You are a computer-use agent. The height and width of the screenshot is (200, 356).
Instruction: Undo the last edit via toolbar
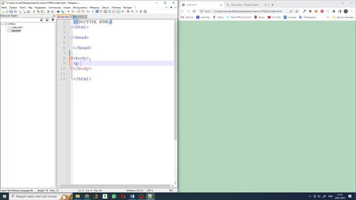coord(48,11)
